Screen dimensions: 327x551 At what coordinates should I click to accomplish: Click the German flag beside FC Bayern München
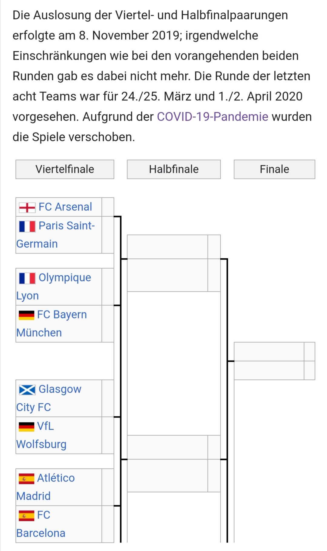26,315
